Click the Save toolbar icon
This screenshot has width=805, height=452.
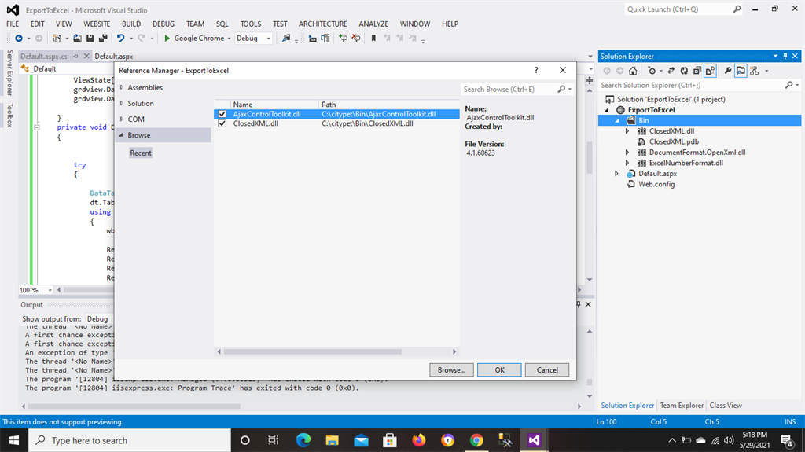point(90,38)
